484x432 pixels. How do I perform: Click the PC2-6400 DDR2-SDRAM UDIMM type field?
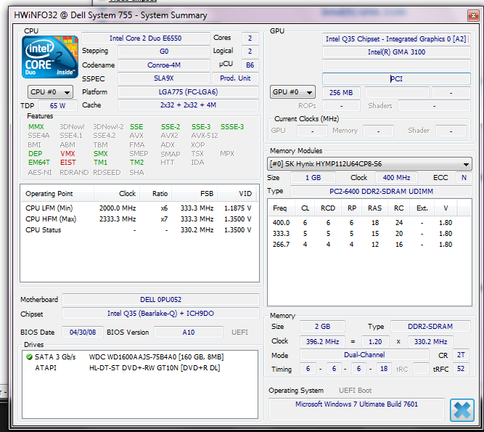(x=381, y=192)
